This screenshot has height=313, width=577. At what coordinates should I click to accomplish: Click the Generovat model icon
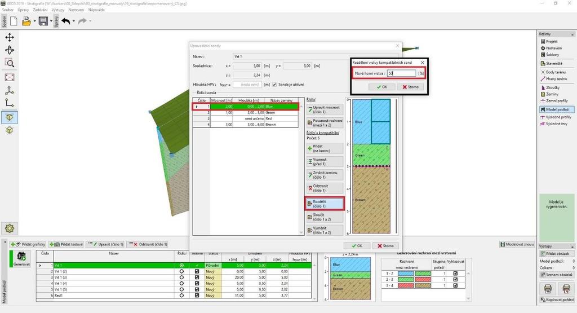pos(21,259)
